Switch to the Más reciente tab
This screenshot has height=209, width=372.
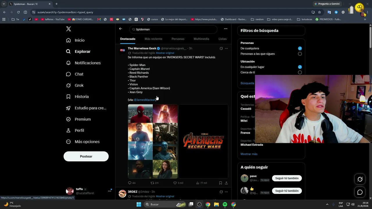153,39
